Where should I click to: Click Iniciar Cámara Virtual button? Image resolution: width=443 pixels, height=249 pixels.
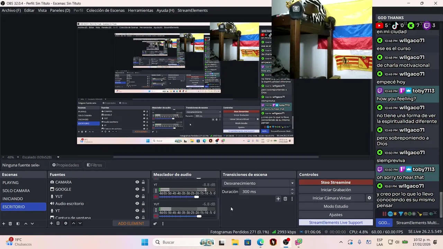click(332, 198)
